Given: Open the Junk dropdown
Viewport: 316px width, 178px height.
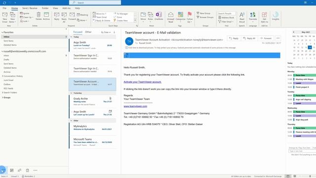Looking at the screenshot, I should 25,21.
